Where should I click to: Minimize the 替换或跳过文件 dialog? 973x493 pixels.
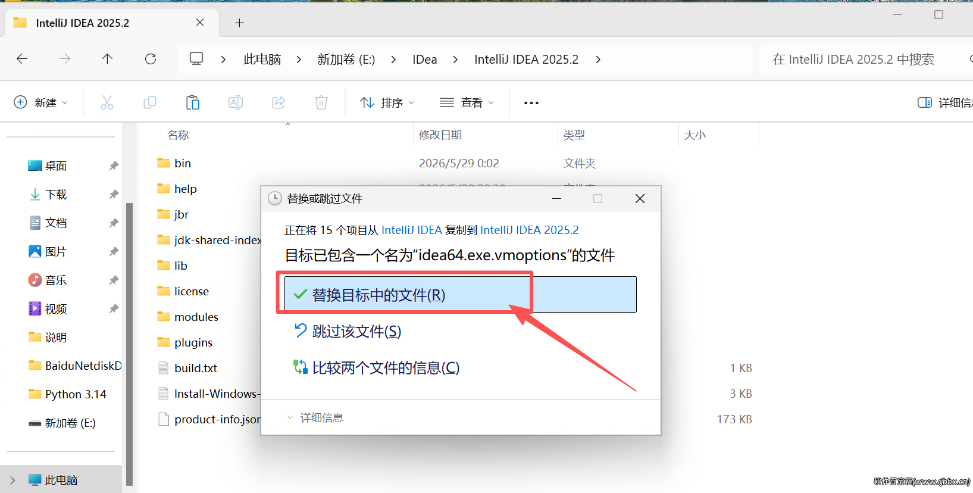coord(556,199)
